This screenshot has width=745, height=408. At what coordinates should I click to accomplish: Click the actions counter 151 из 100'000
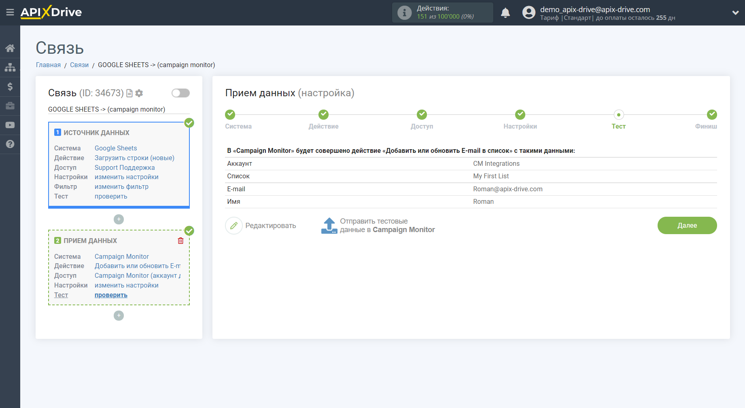445,17
